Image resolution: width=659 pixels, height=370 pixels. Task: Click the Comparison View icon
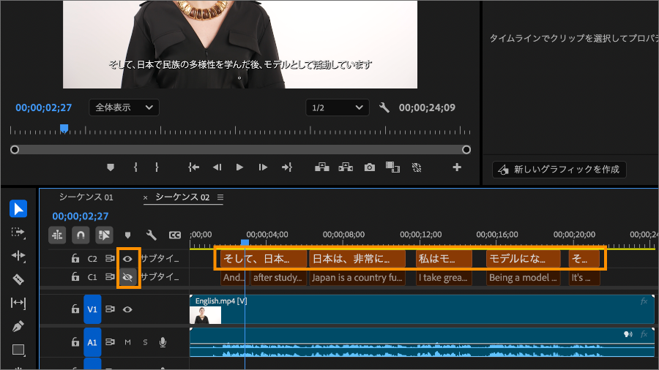392,167
